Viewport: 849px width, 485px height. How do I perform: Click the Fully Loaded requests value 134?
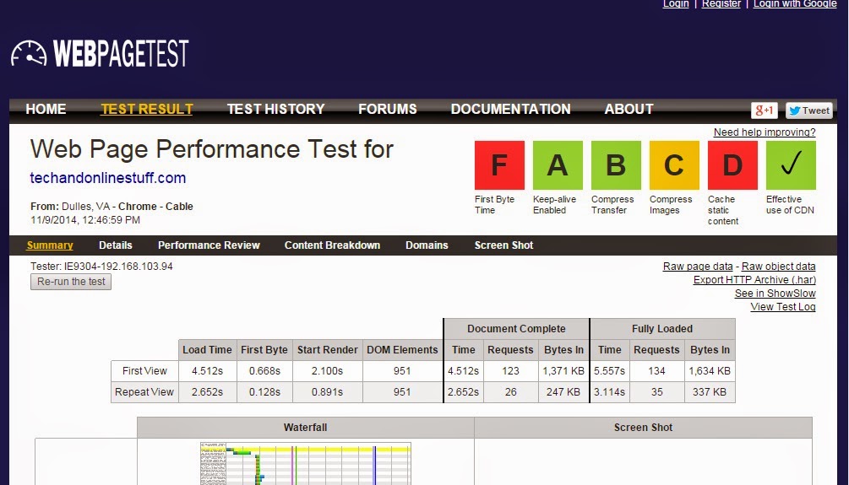[x=656, y=371]
